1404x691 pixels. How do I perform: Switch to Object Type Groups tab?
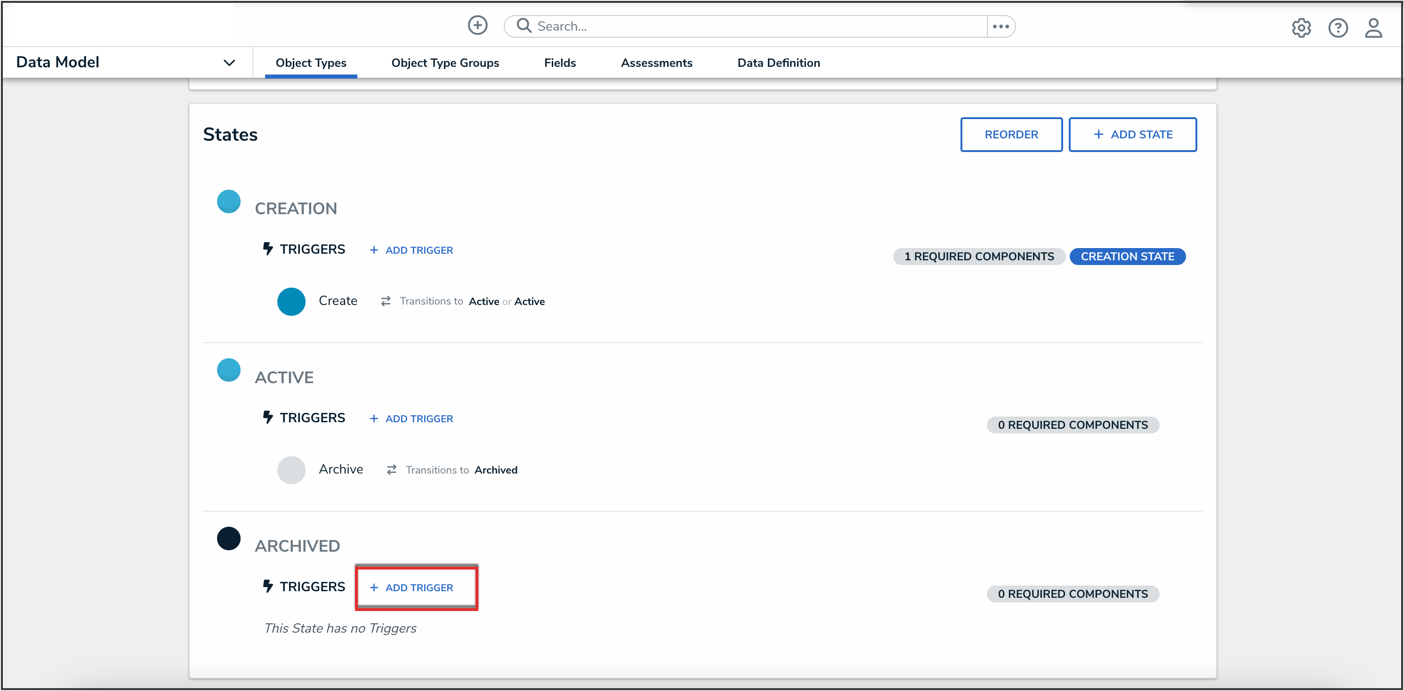pyautogui.click(x=445, y=63)
